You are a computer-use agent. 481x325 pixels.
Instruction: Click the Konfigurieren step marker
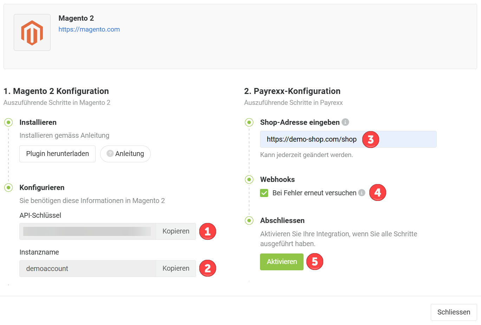(8, 188)
